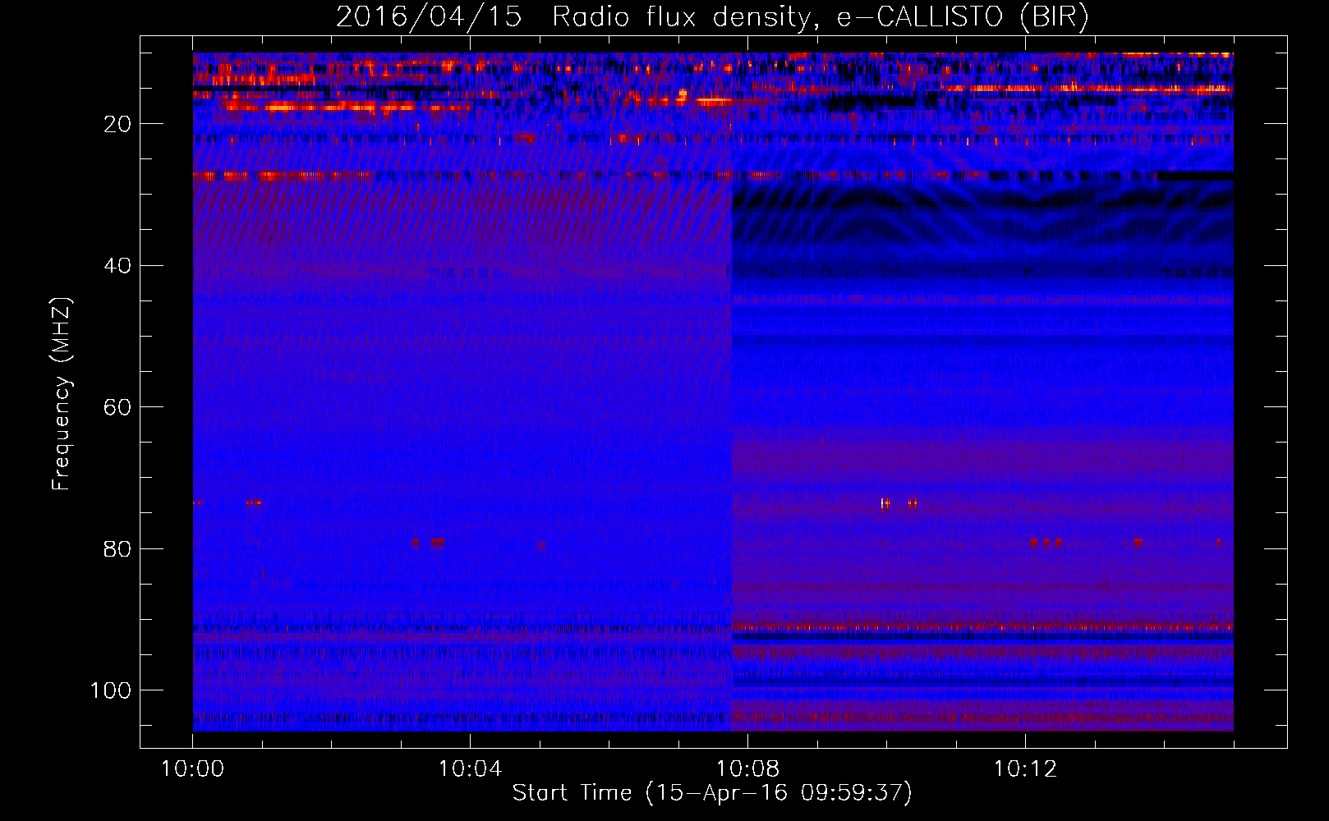Click the '100' frequency axis label
1329x821 pixels.
pos(111,690)
